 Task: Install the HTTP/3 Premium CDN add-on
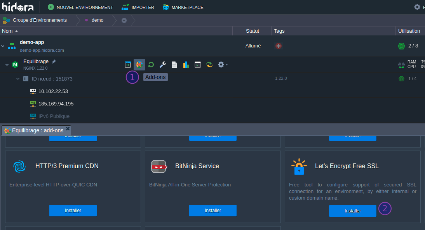pyautogui.click(x=73, y=211)
